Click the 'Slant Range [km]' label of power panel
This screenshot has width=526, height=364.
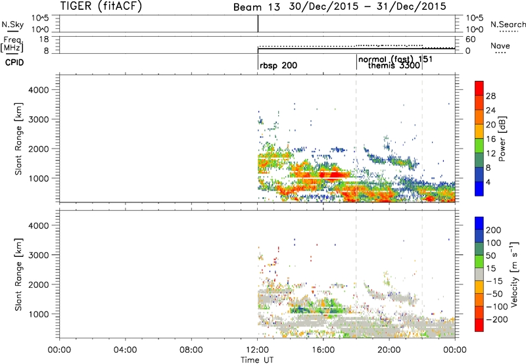click(x=18, y=139)
